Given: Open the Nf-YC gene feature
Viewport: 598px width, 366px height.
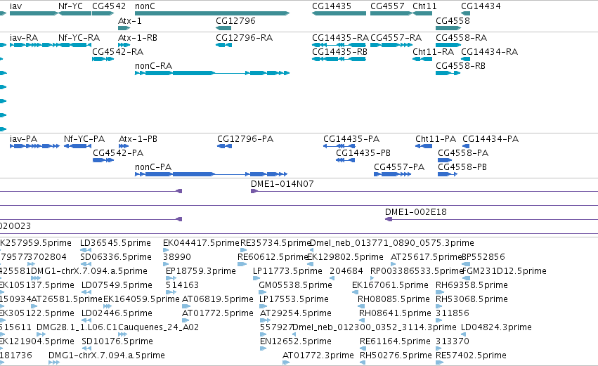Looking at the screenshot, I should 74,13.
